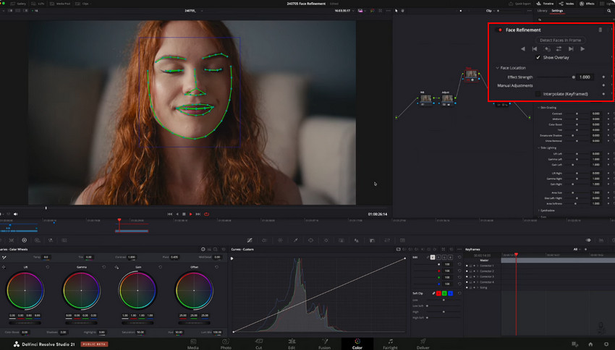The image size is (615, 350).
Task: Delete Face Refinement effect with trash icon
Action: pyautogui.click(x=600, y=30)
